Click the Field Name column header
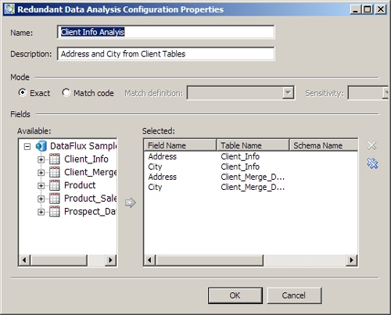 pyautogui.click(x=180, y=145)
